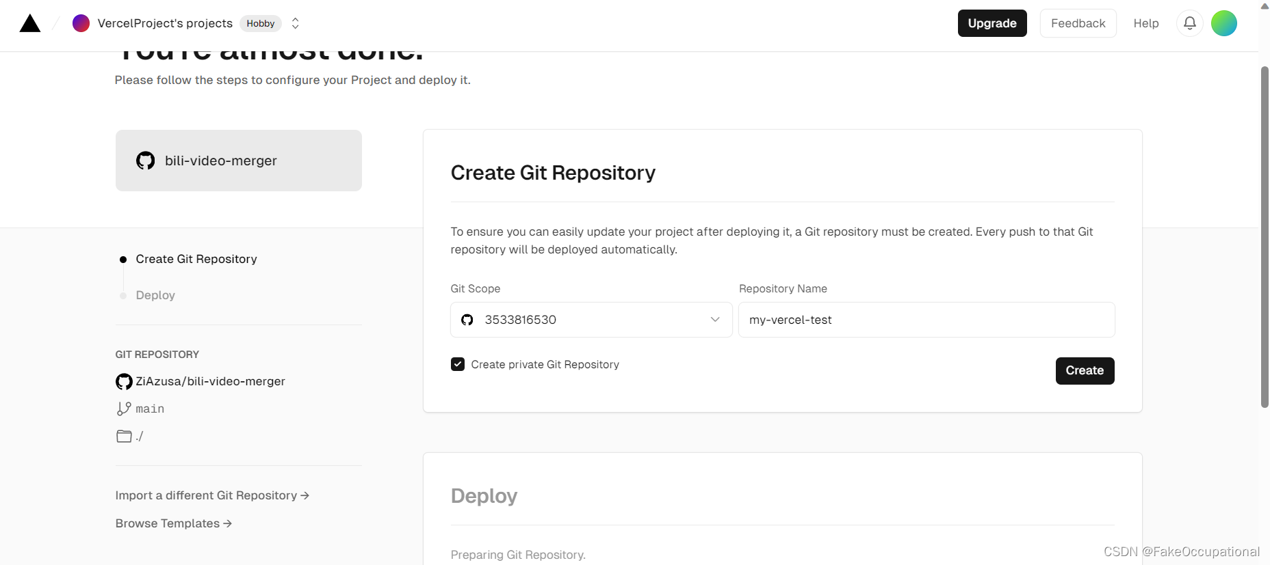Viewport: 1270px width, 565px height.
Task: Click the Upgrade button
Action: [992, 23]
